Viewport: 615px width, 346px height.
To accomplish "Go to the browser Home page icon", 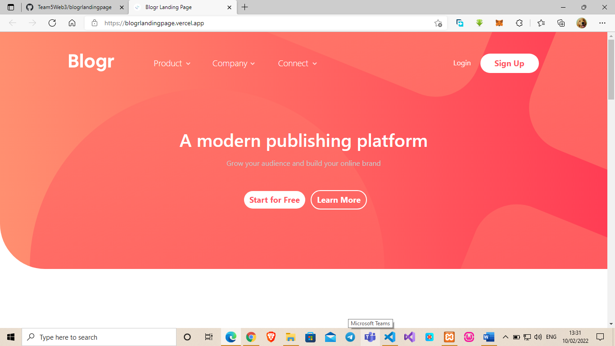I will (x=72, y=23).
